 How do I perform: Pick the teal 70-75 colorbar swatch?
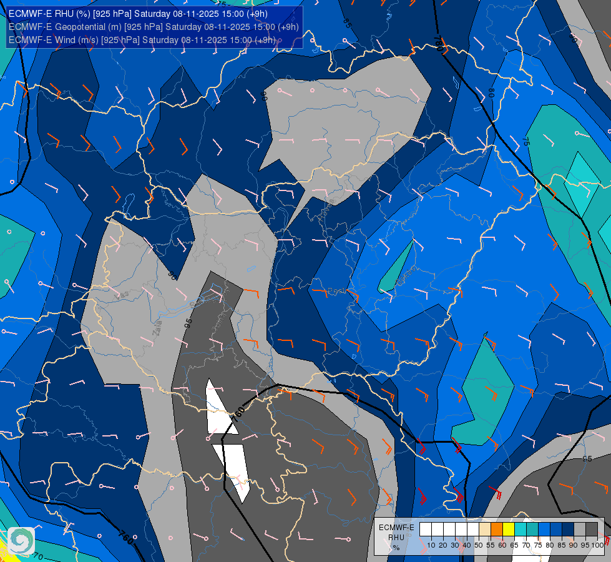tap(532, 530)
